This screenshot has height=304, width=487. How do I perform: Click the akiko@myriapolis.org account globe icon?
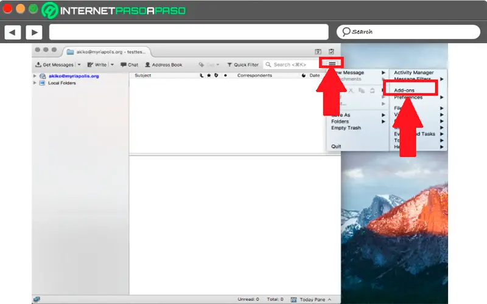pos(43,75)
